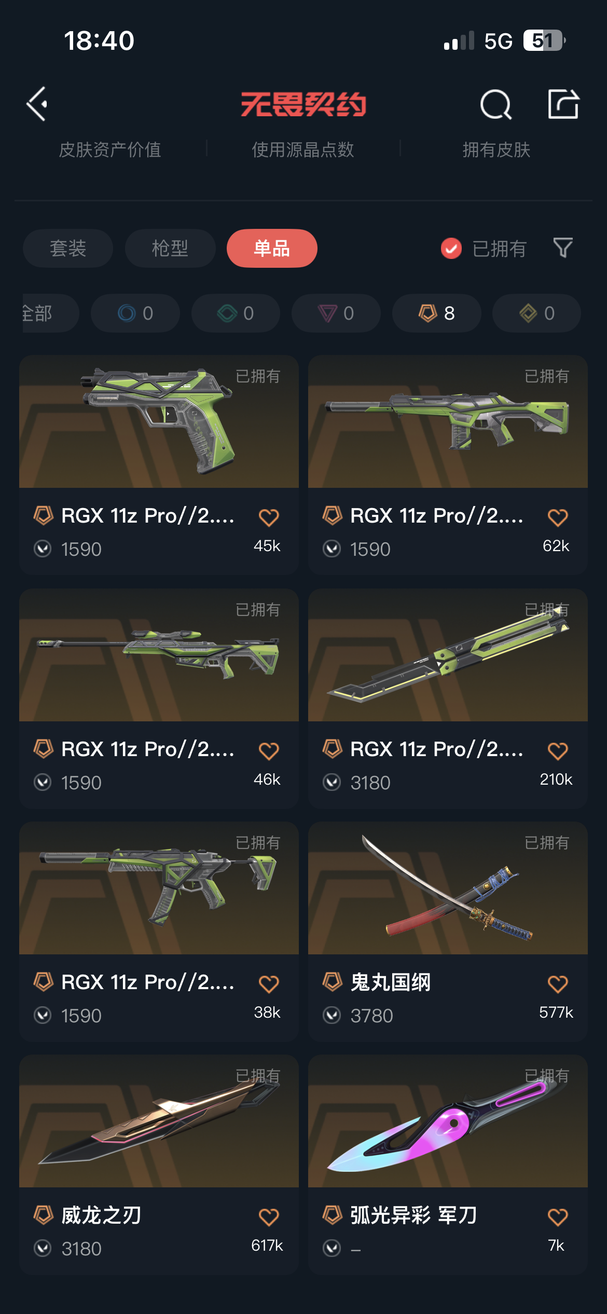607x1314 pixels.
Task: Select the 单品 tab
Action: click(x=272, y=248)
